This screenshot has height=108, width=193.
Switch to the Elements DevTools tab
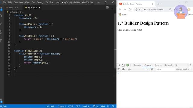tap(137, 65)
